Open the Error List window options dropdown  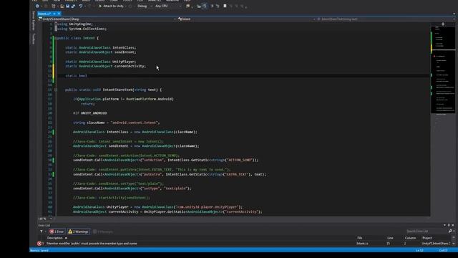click(x=444, y=225)
